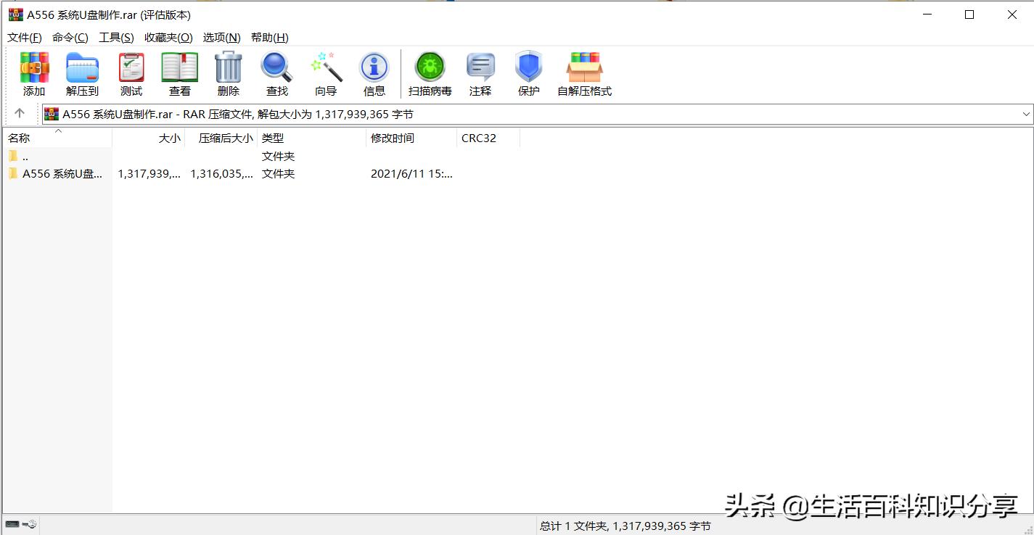Sort files by the 名称 column header
Screen dimensions: 1034x535
click(x=20, y=138)
